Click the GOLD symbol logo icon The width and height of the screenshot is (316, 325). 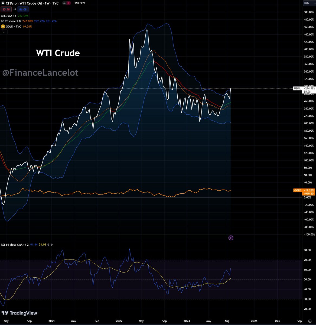3,27
